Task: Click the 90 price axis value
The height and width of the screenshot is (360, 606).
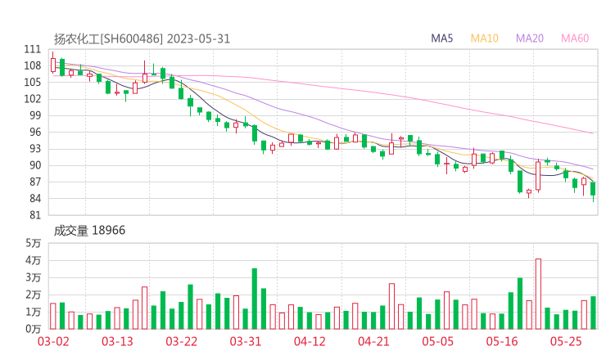Action: (35, 165)
